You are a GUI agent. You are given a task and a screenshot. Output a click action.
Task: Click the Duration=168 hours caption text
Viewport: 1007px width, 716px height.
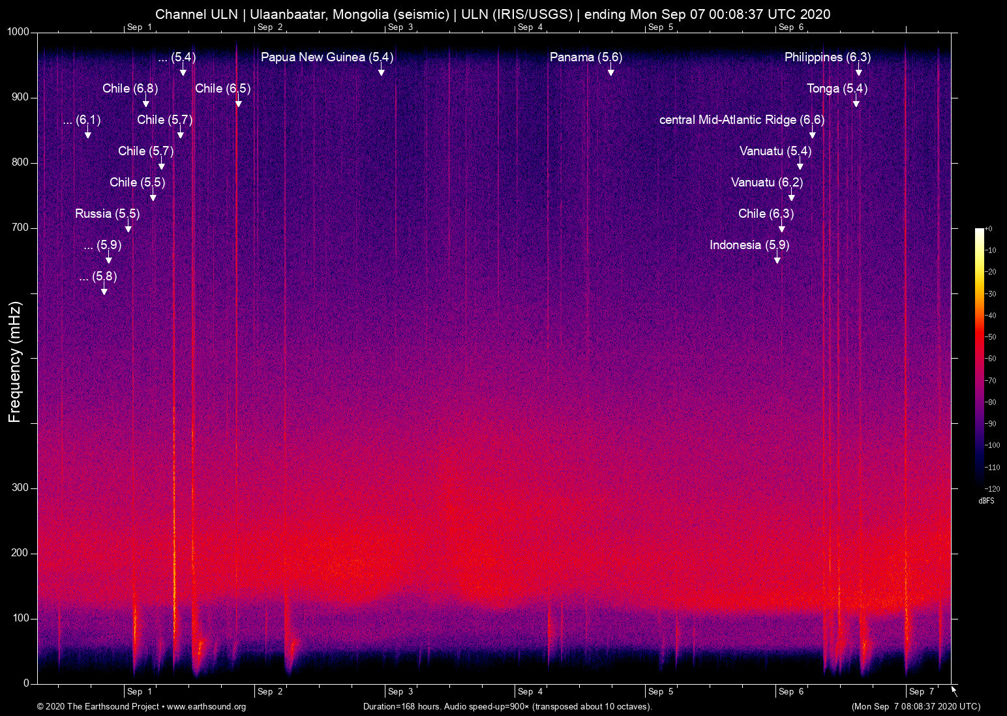pyautogui.click(x=506, y=707)
